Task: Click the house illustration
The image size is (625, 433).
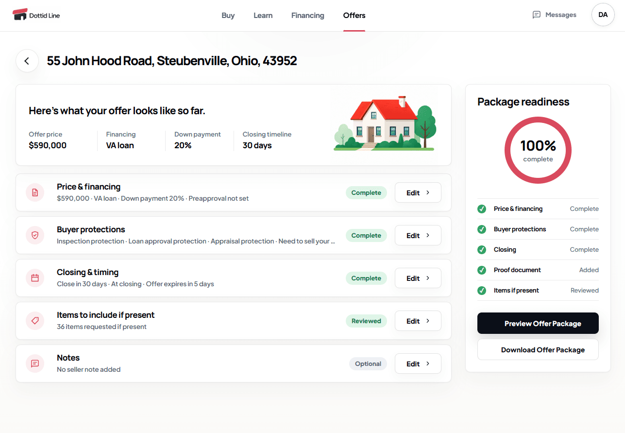Action: 385,123
